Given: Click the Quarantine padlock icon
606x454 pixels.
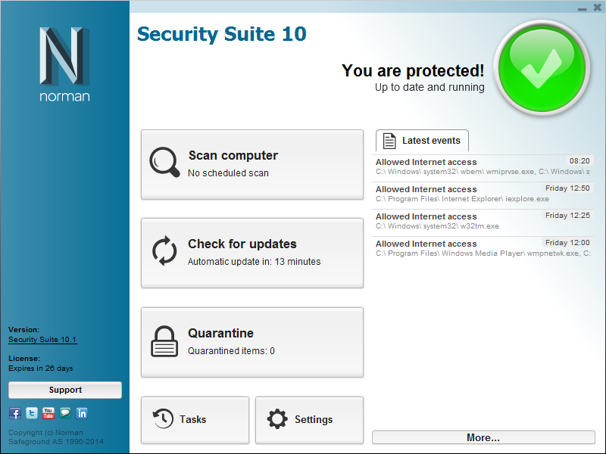Looking at the screenshot, I should [164, 341].
